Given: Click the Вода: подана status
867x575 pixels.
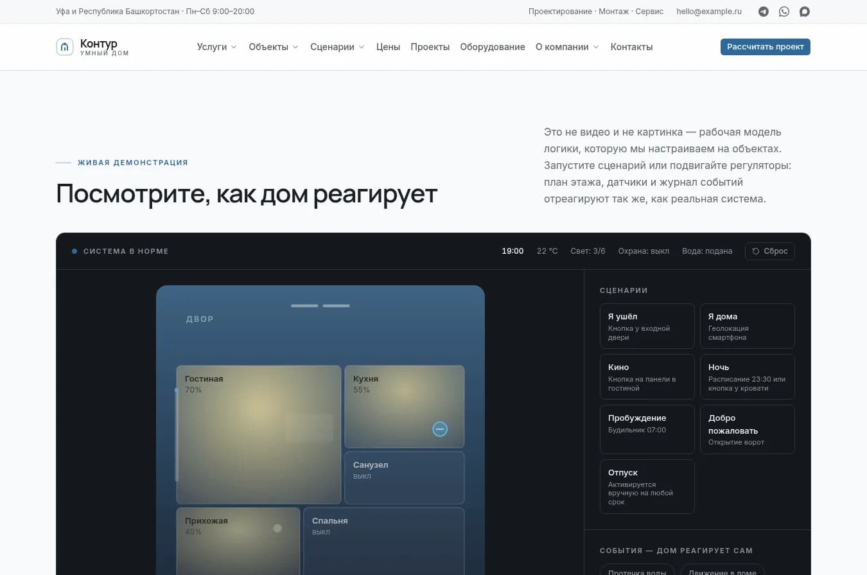Looking at the screenshot, I should (707, 251).
